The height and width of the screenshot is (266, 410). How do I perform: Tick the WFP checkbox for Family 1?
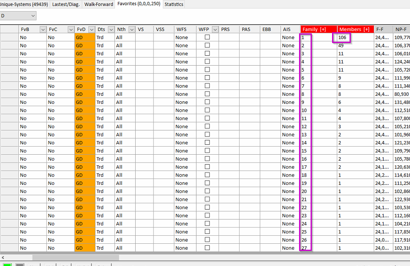click(x=207, y=37)
